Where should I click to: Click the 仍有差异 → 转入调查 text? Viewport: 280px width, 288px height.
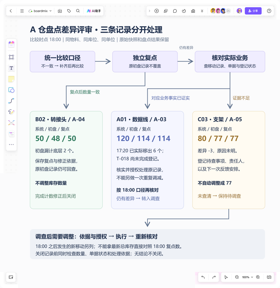(x=138, y=199)
